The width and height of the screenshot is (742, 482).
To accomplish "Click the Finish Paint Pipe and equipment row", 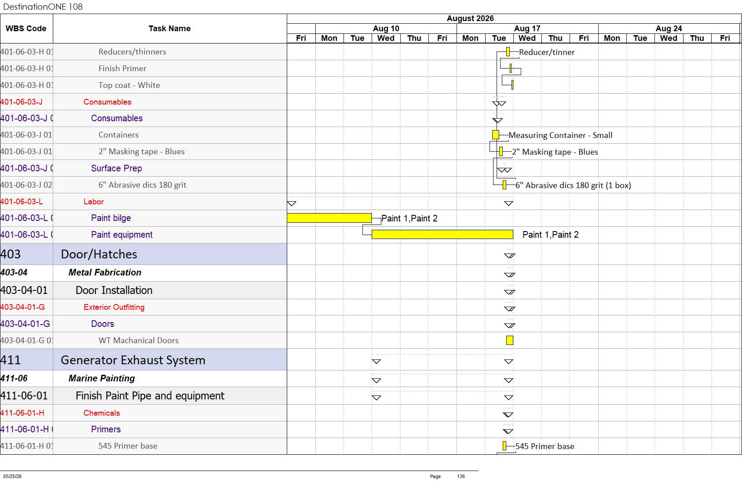I will coord(143,396).
